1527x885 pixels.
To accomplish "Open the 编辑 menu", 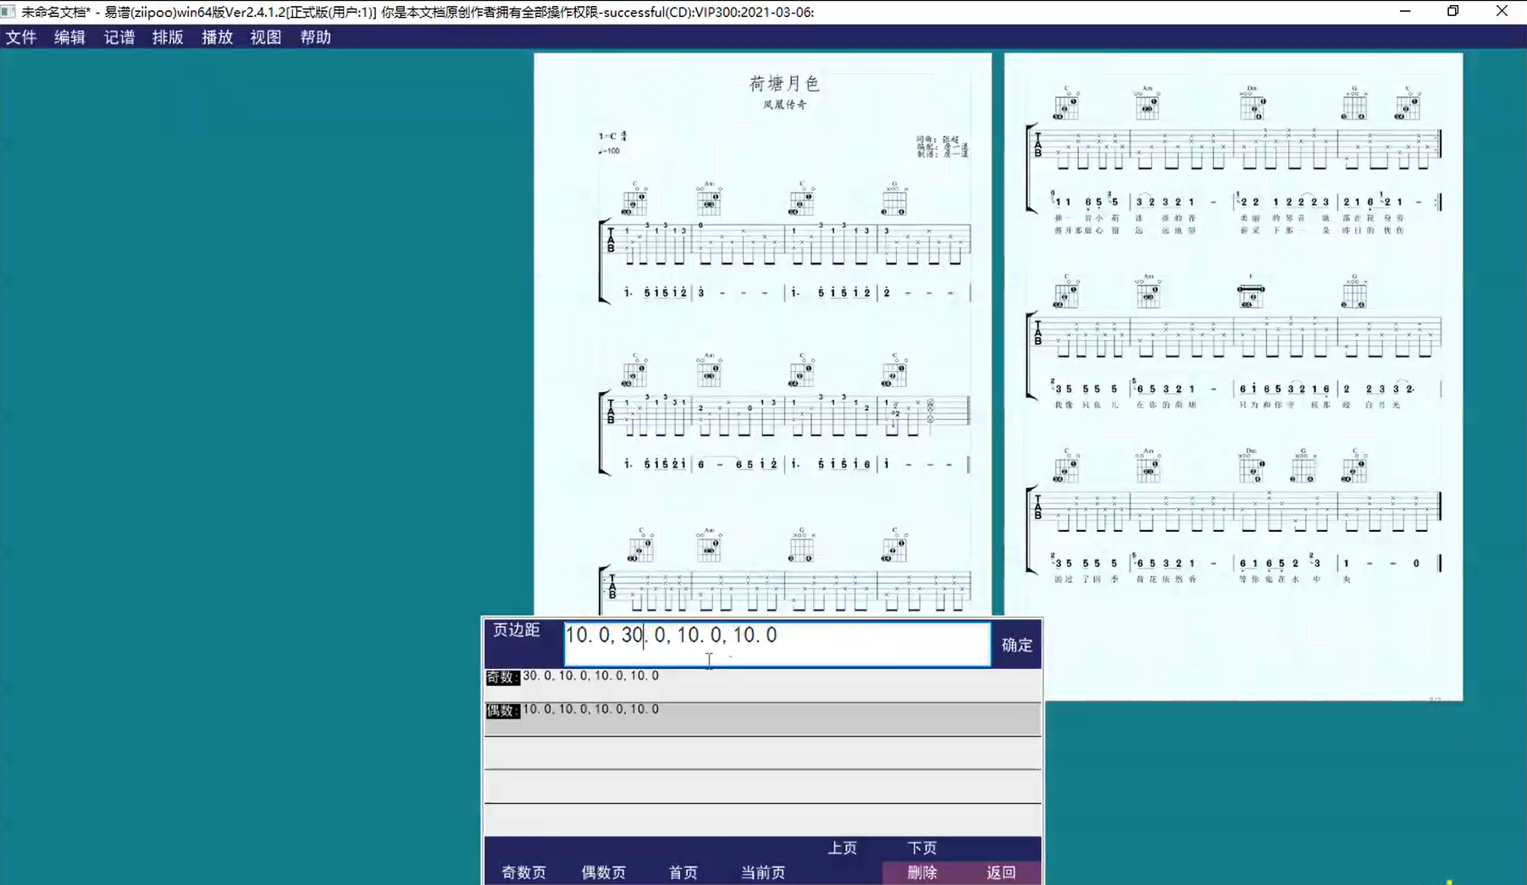I will 69,37.
